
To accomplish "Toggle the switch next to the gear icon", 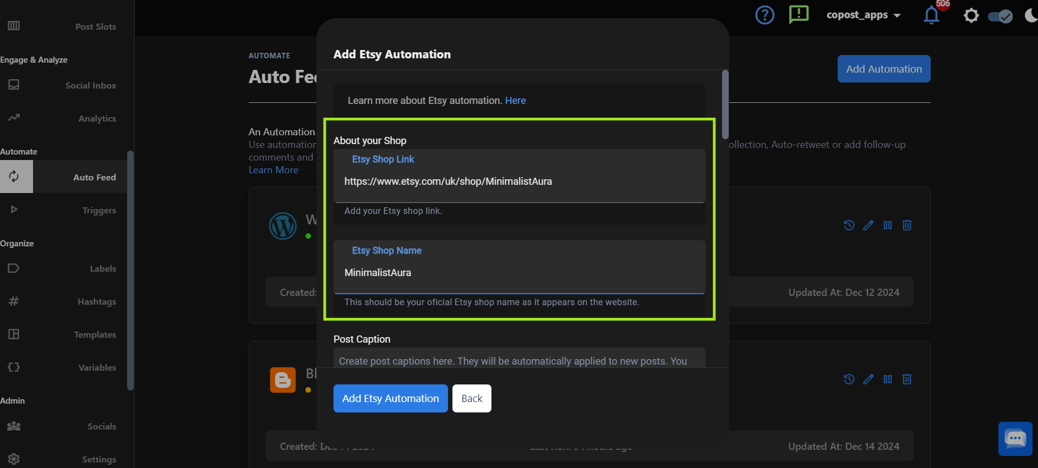I will coord(1000,16).
